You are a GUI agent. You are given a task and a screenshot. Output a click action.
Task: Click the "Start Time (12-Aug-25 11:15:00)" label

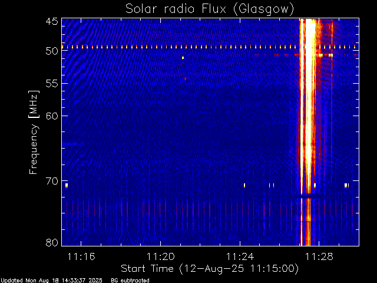click(210, 269)
